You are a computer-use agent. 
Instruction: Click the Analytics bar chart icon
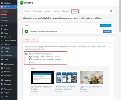(2, 72)
